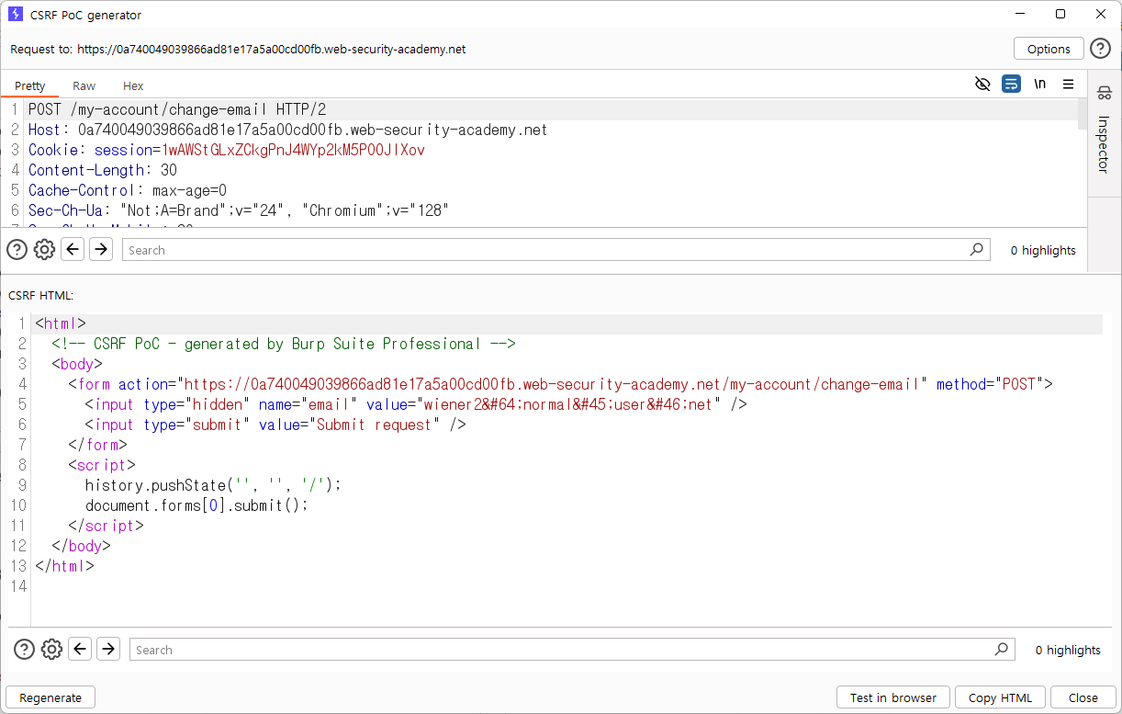Click the form action URL line

coord(560,384)
